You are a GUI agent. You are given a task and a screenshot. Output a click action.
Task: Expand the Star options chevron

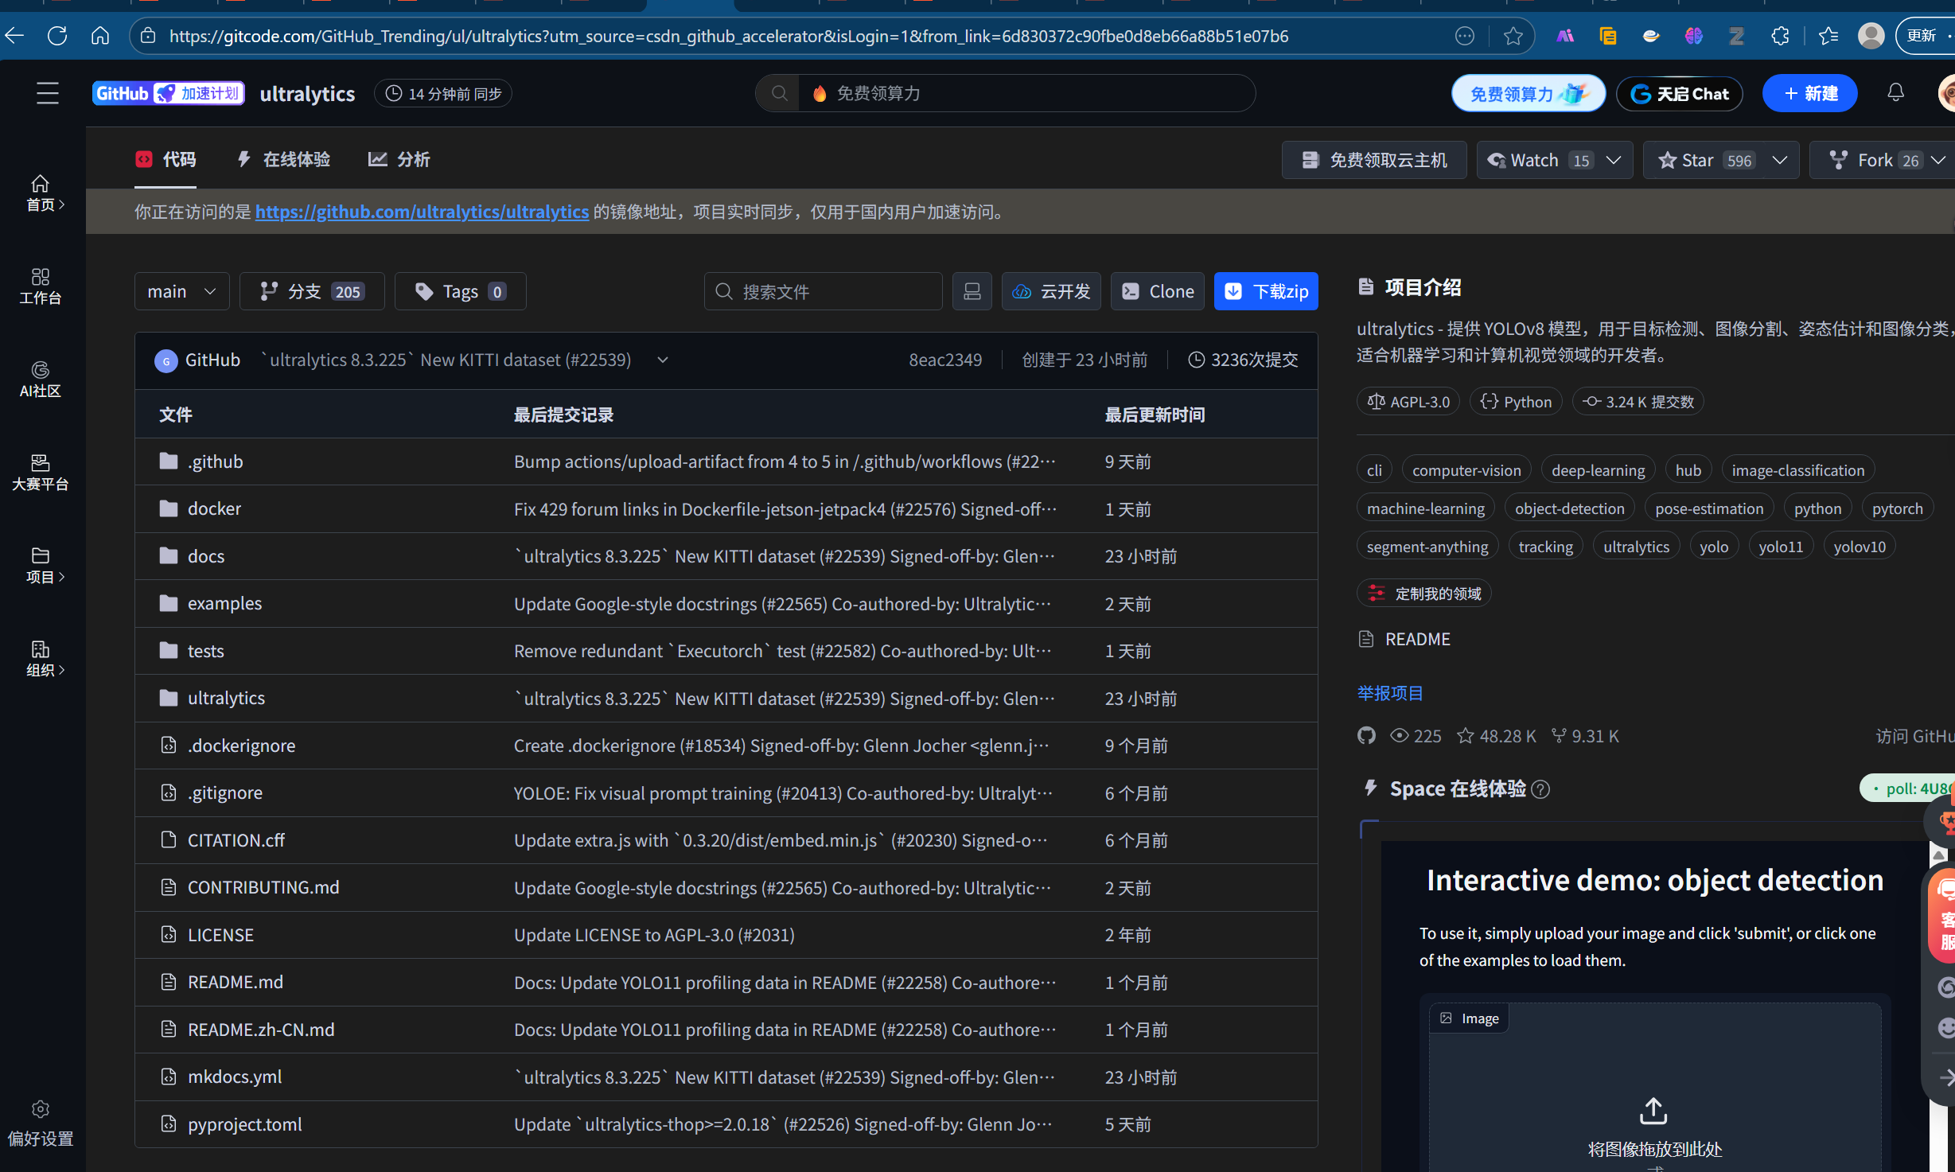point(1780,160)
